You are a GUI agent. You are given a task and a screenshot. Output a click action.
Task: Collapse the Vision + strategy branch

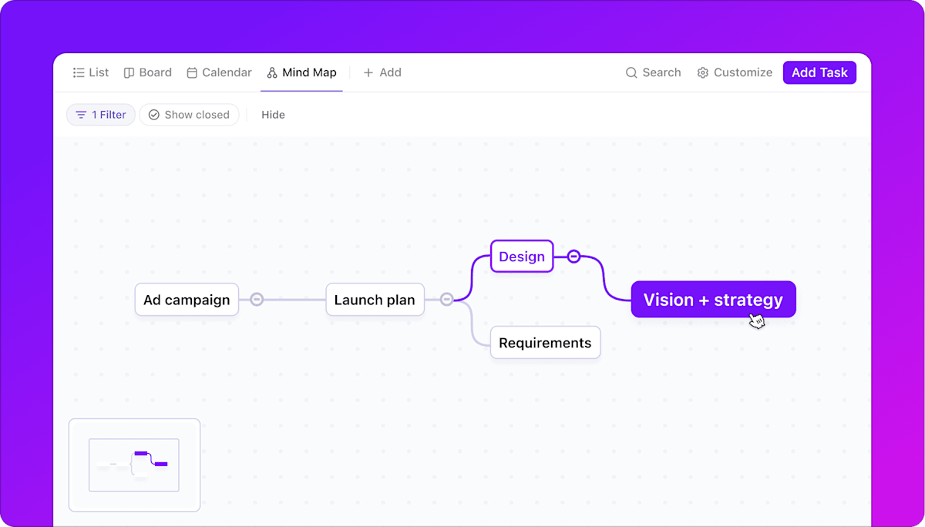point(573,256)
